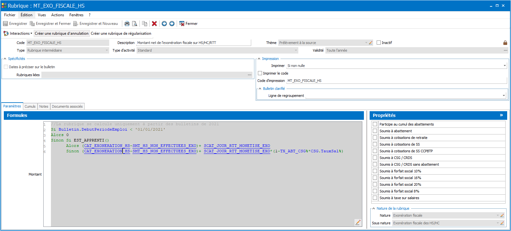Toggle Soumis à forfait social 20%
The image size is (511, 231).
[375, 184]
